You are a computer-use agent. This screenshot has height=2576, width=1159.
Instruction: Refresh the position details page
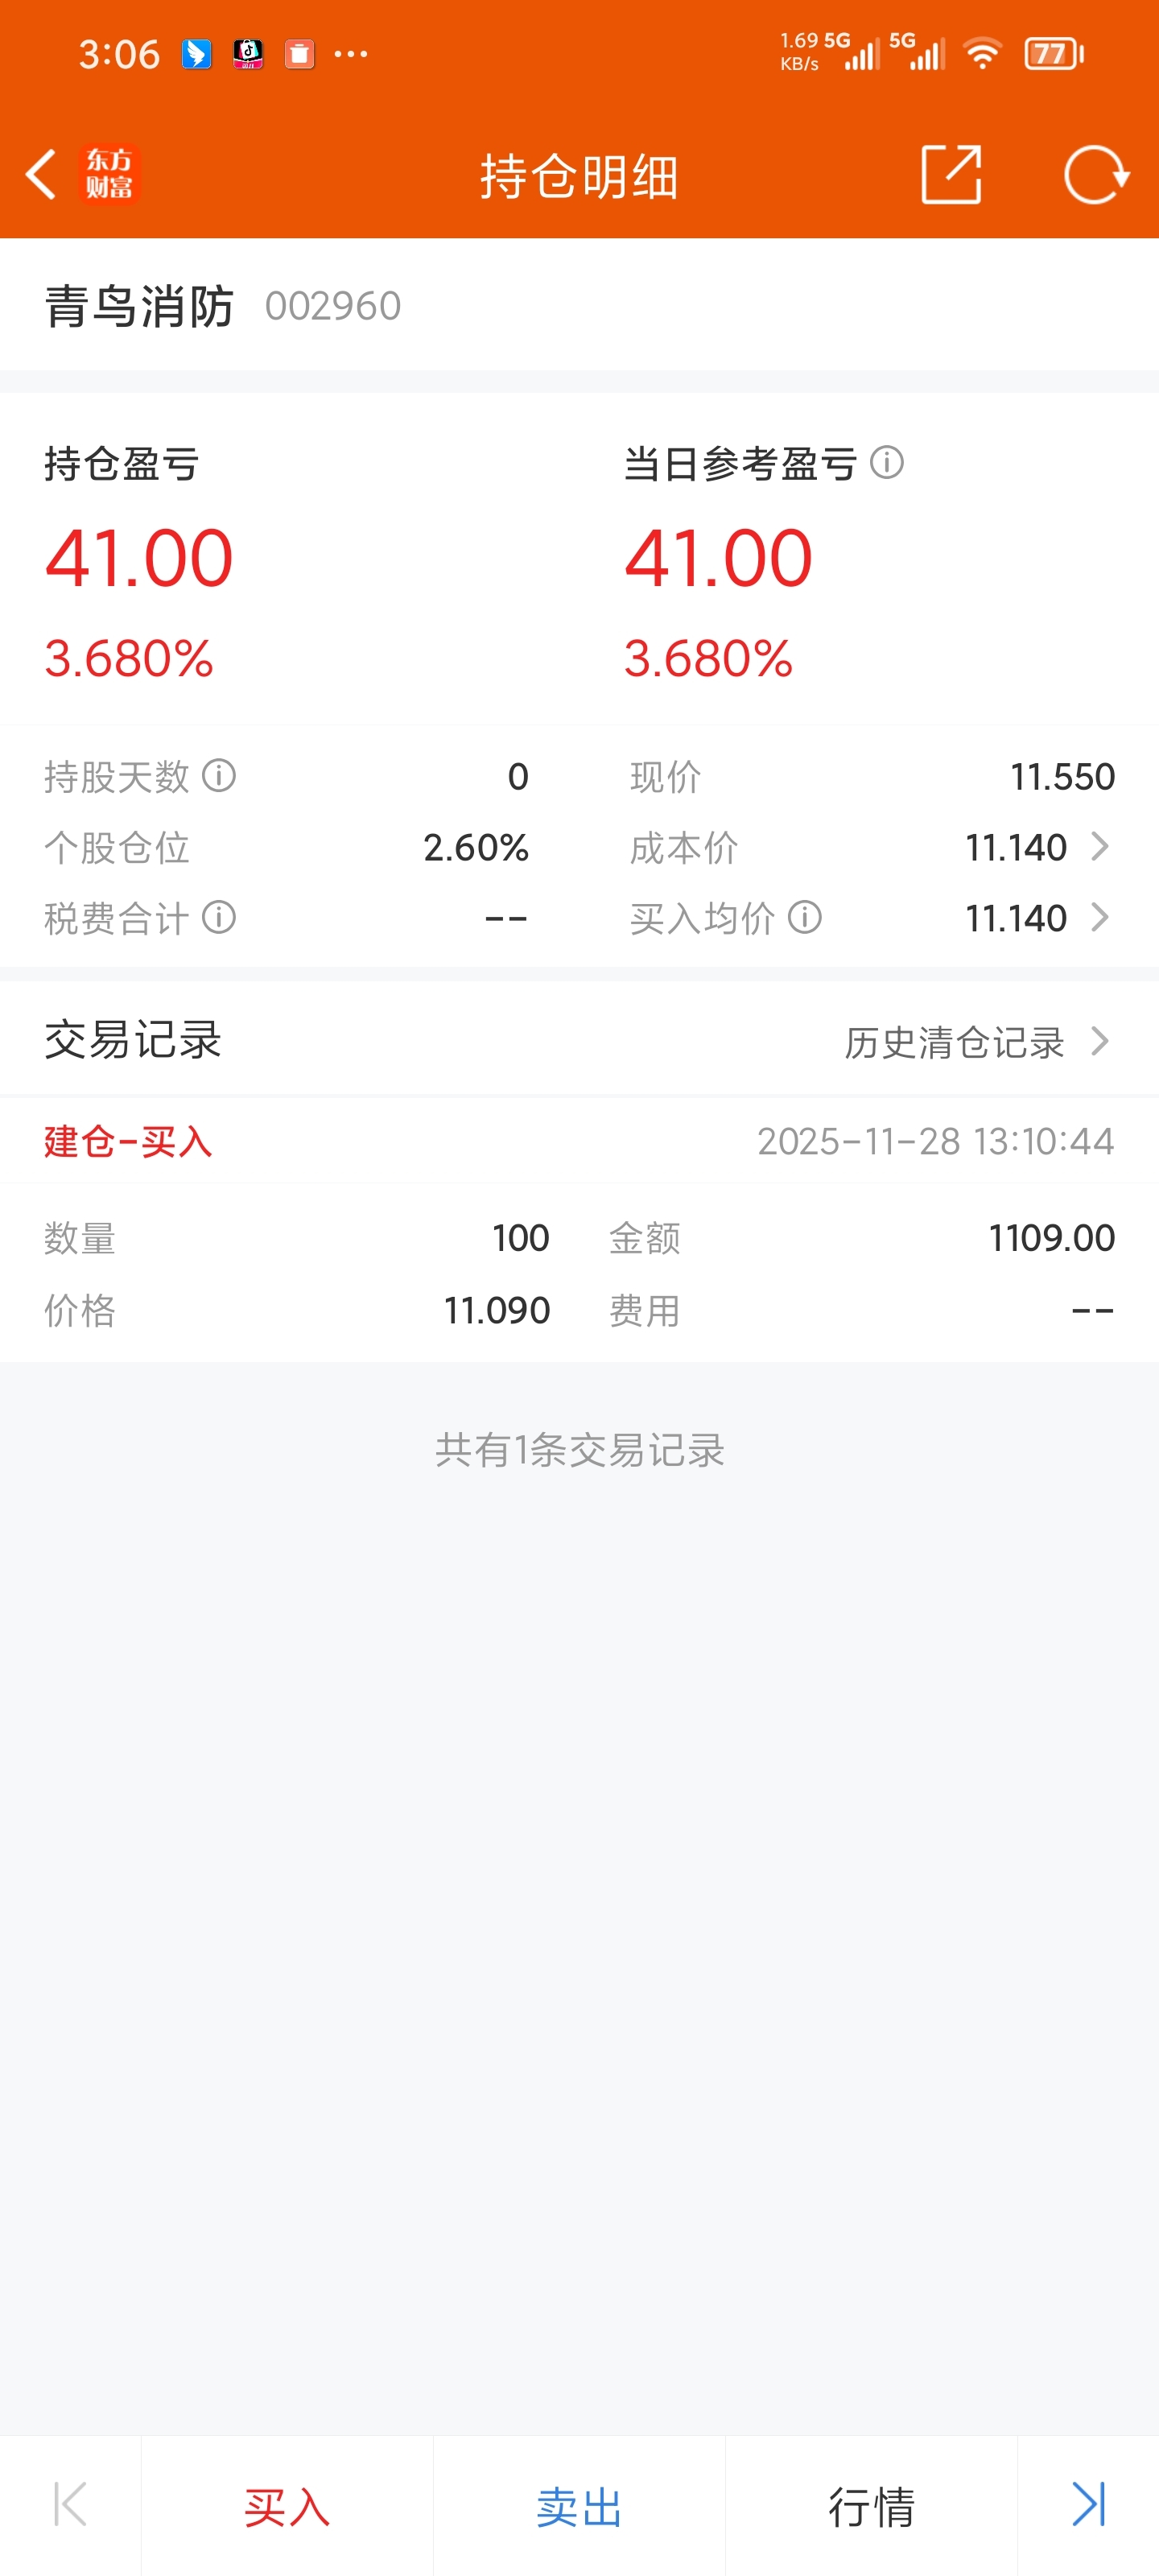click(x=1096, y=175)
